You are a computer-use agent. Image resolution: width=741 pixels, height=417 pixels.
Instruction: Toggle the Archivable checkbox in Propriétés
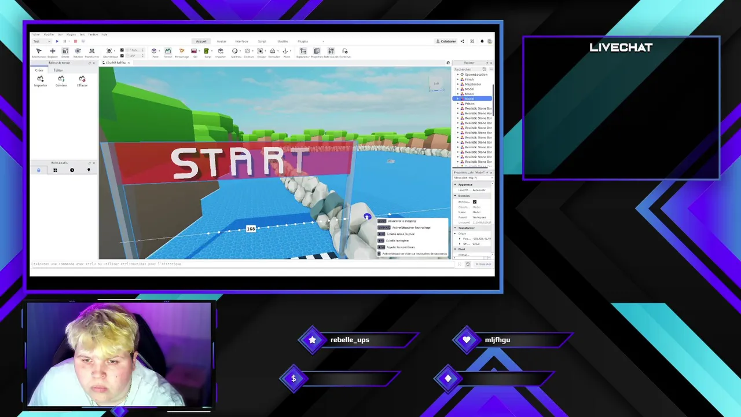point(475,202)
